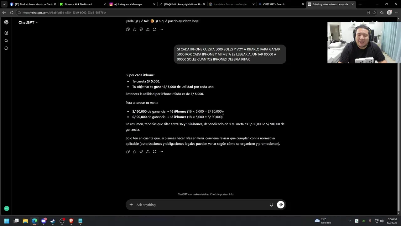Open the taskbar clock showing 5:00 PM
This screenshot has width=401, height=226.
(392, 221)
